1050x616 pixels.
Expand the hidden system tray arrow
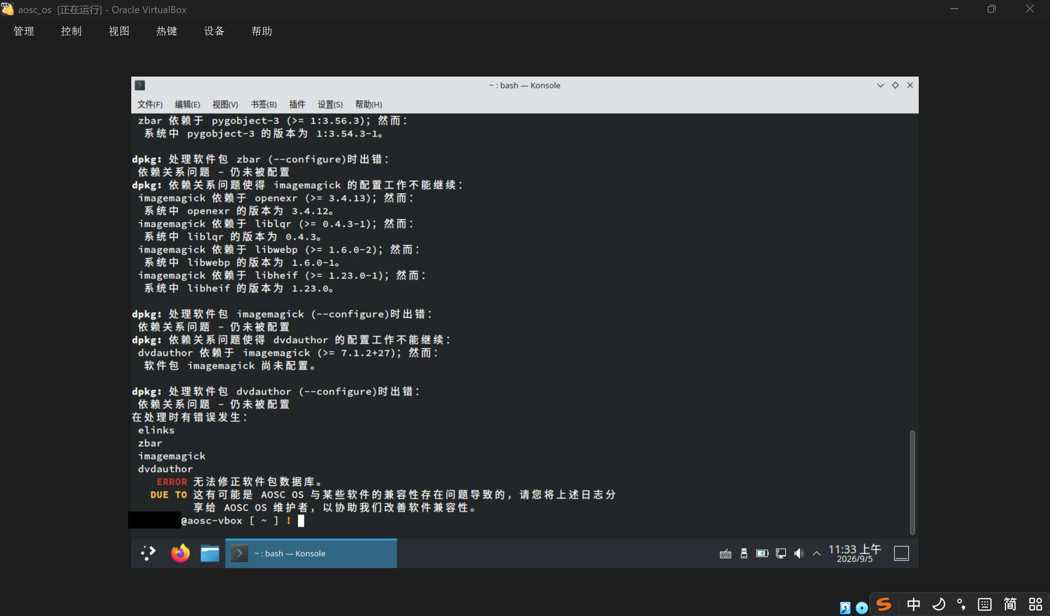pyautogui.click(x=816, y=553)
